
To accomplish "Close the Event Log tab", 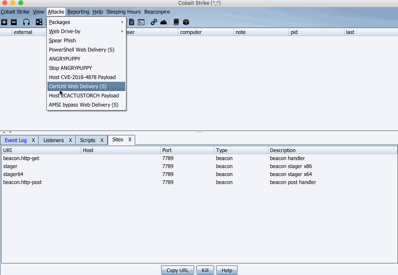I will [33, 140].
